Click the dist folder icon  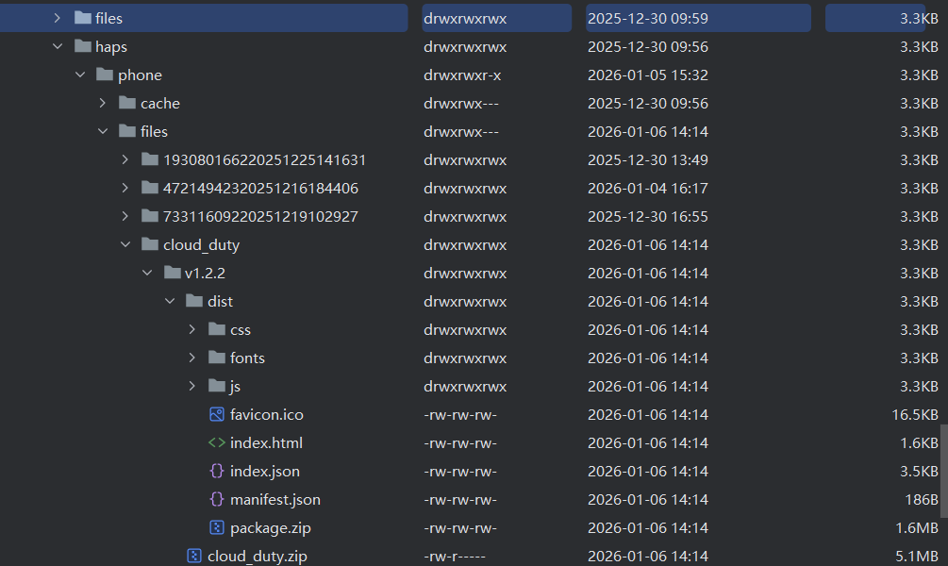pos(194,301)
